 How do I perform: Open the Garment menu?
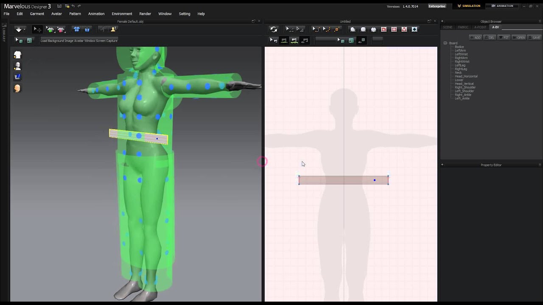pos(37,14)
